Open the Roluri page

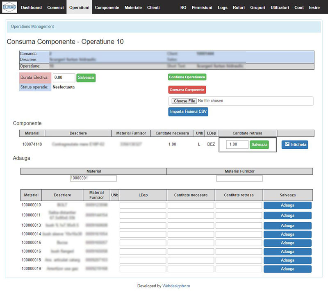pos(239,7)
